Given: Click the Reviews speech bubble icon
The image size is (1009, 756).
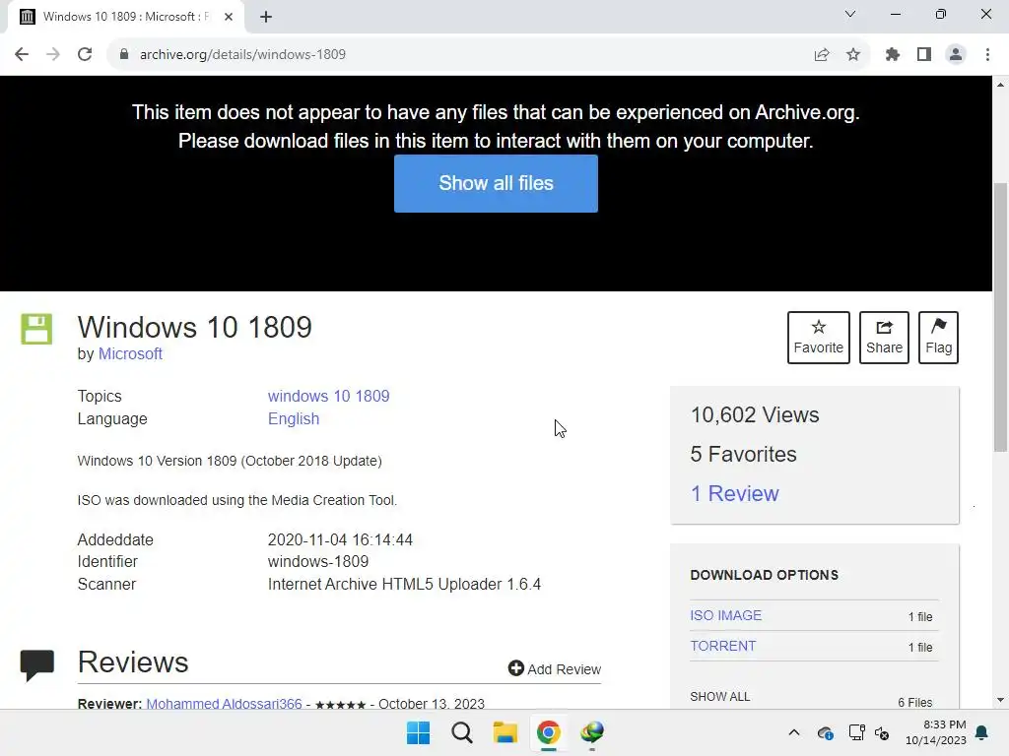Looking at the screenshot, I should coord(37,664).
